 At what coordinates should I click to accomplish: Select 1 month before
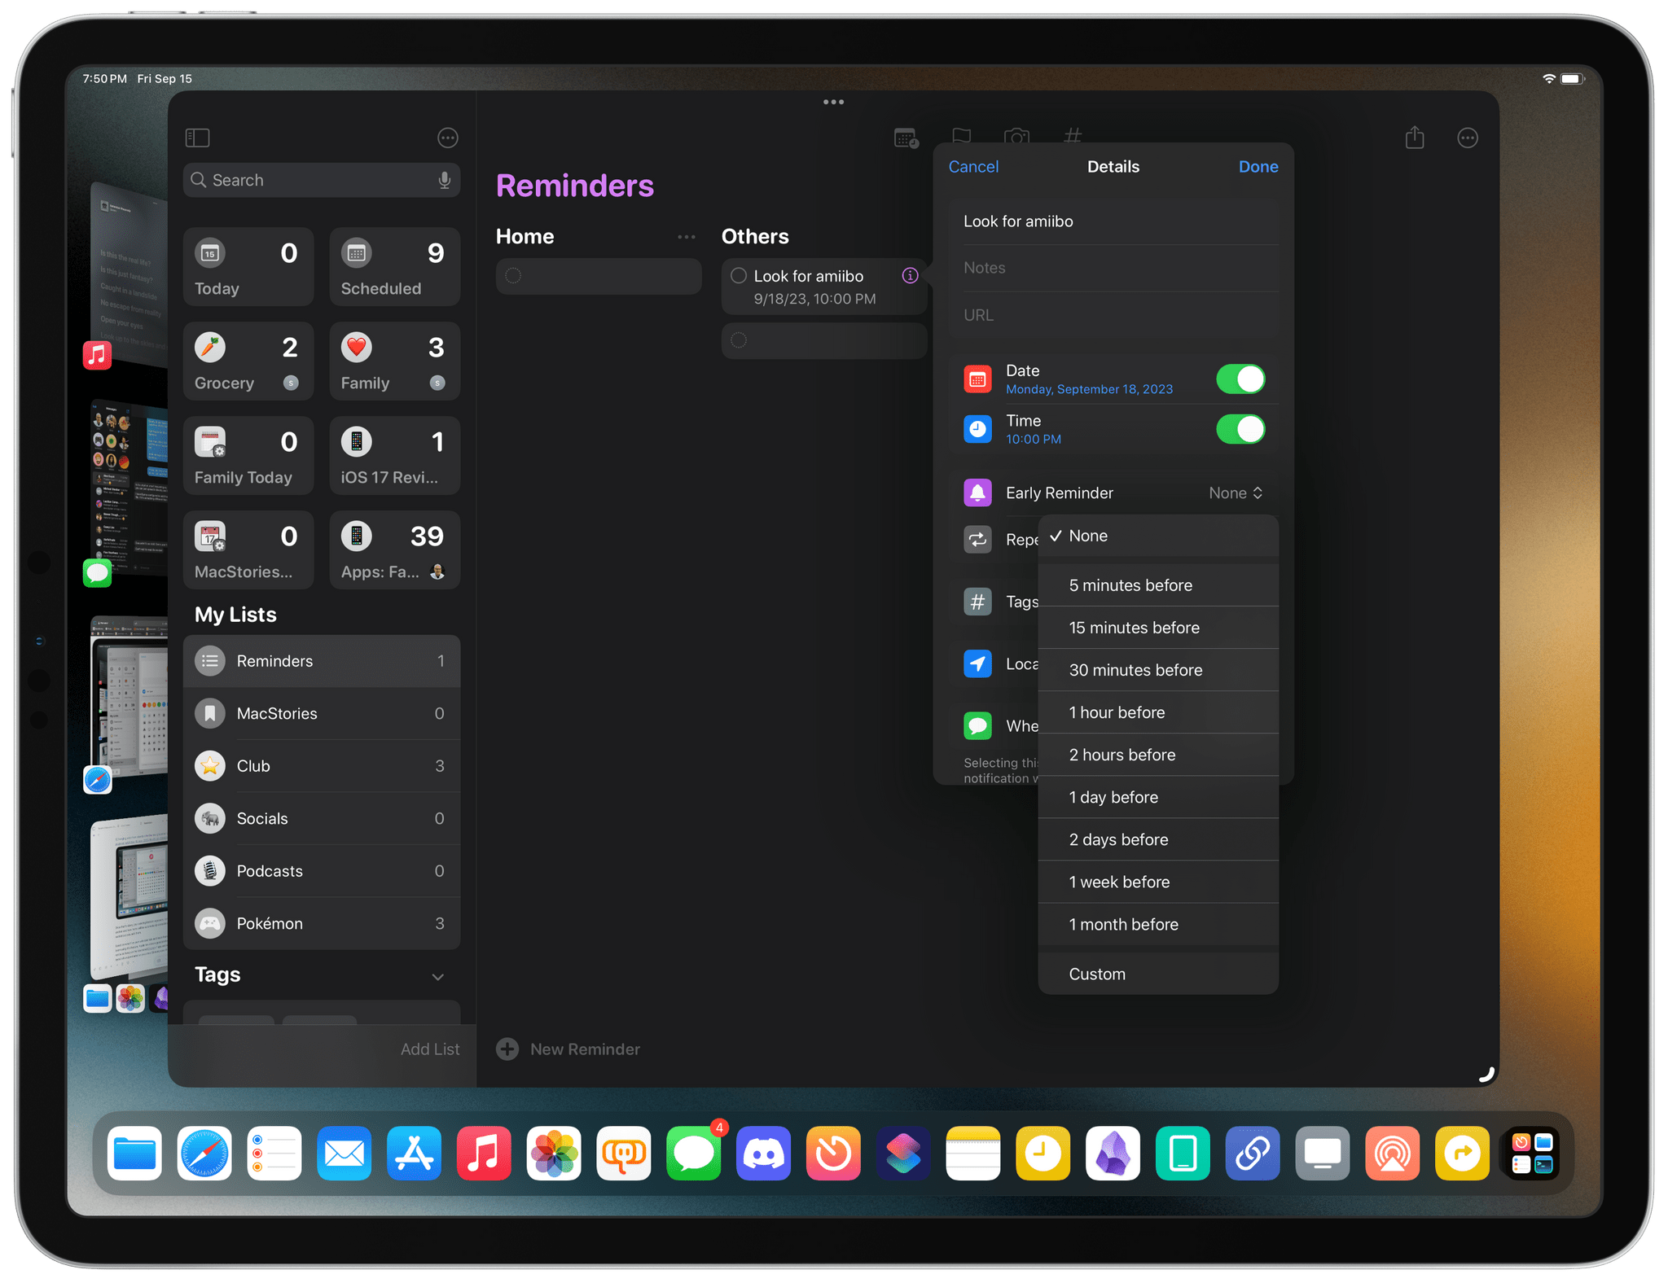(x=1158, y=924)
